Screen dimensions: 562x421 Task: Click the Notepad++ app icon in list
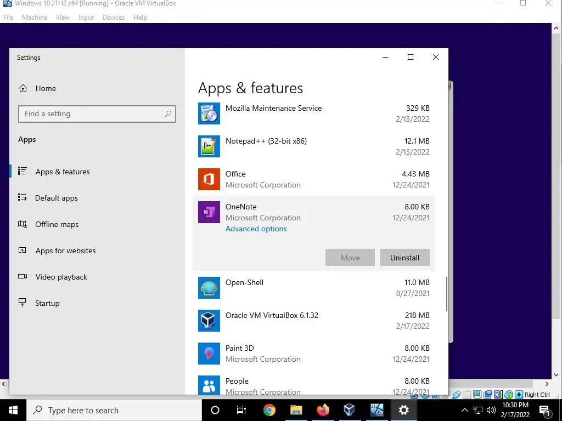click(x=209, y=146)
